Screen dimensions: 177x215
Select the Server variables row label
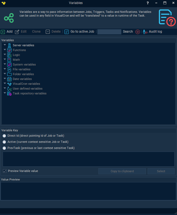pos(24,45)
